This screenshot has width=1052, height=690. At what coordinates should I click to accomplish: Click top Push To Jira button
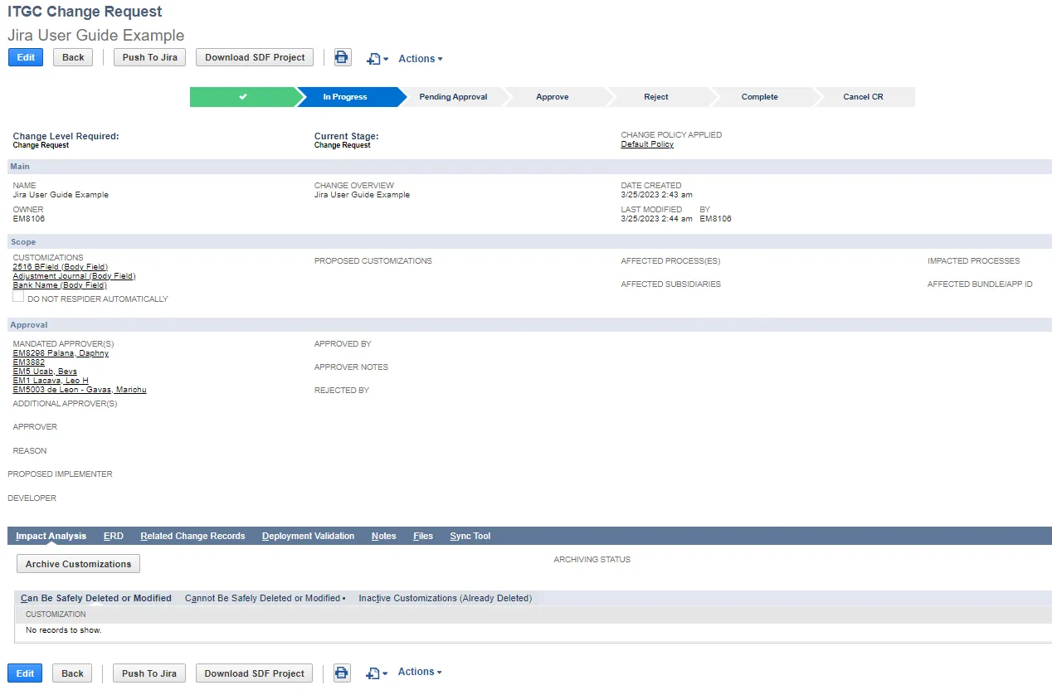pyautogui.click(x=150, y=57)
